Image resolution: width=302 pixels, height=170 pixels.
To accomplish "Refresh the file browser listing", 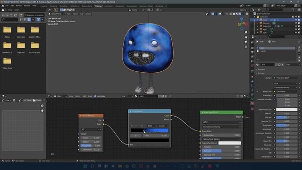I will click(16, 15).
